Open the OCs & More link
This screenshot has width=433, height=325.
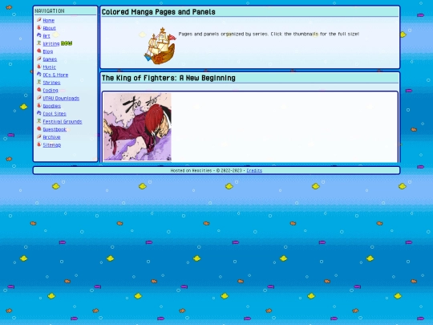point(55,75)
